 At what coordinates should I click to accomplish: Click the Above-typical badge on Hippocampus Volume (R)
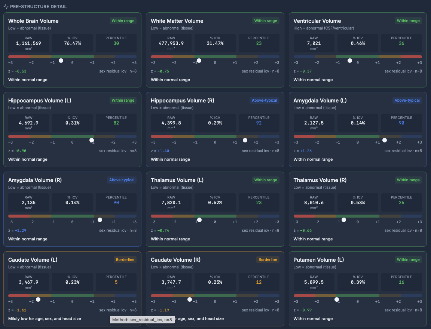[x=265, y=100]
